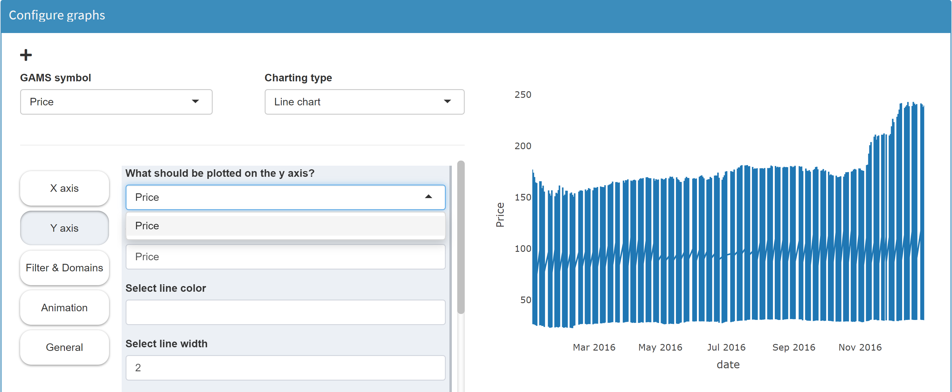Click the Price y-axis title on chart
Viewport: 952px width, 392px height.
point(500,214)
